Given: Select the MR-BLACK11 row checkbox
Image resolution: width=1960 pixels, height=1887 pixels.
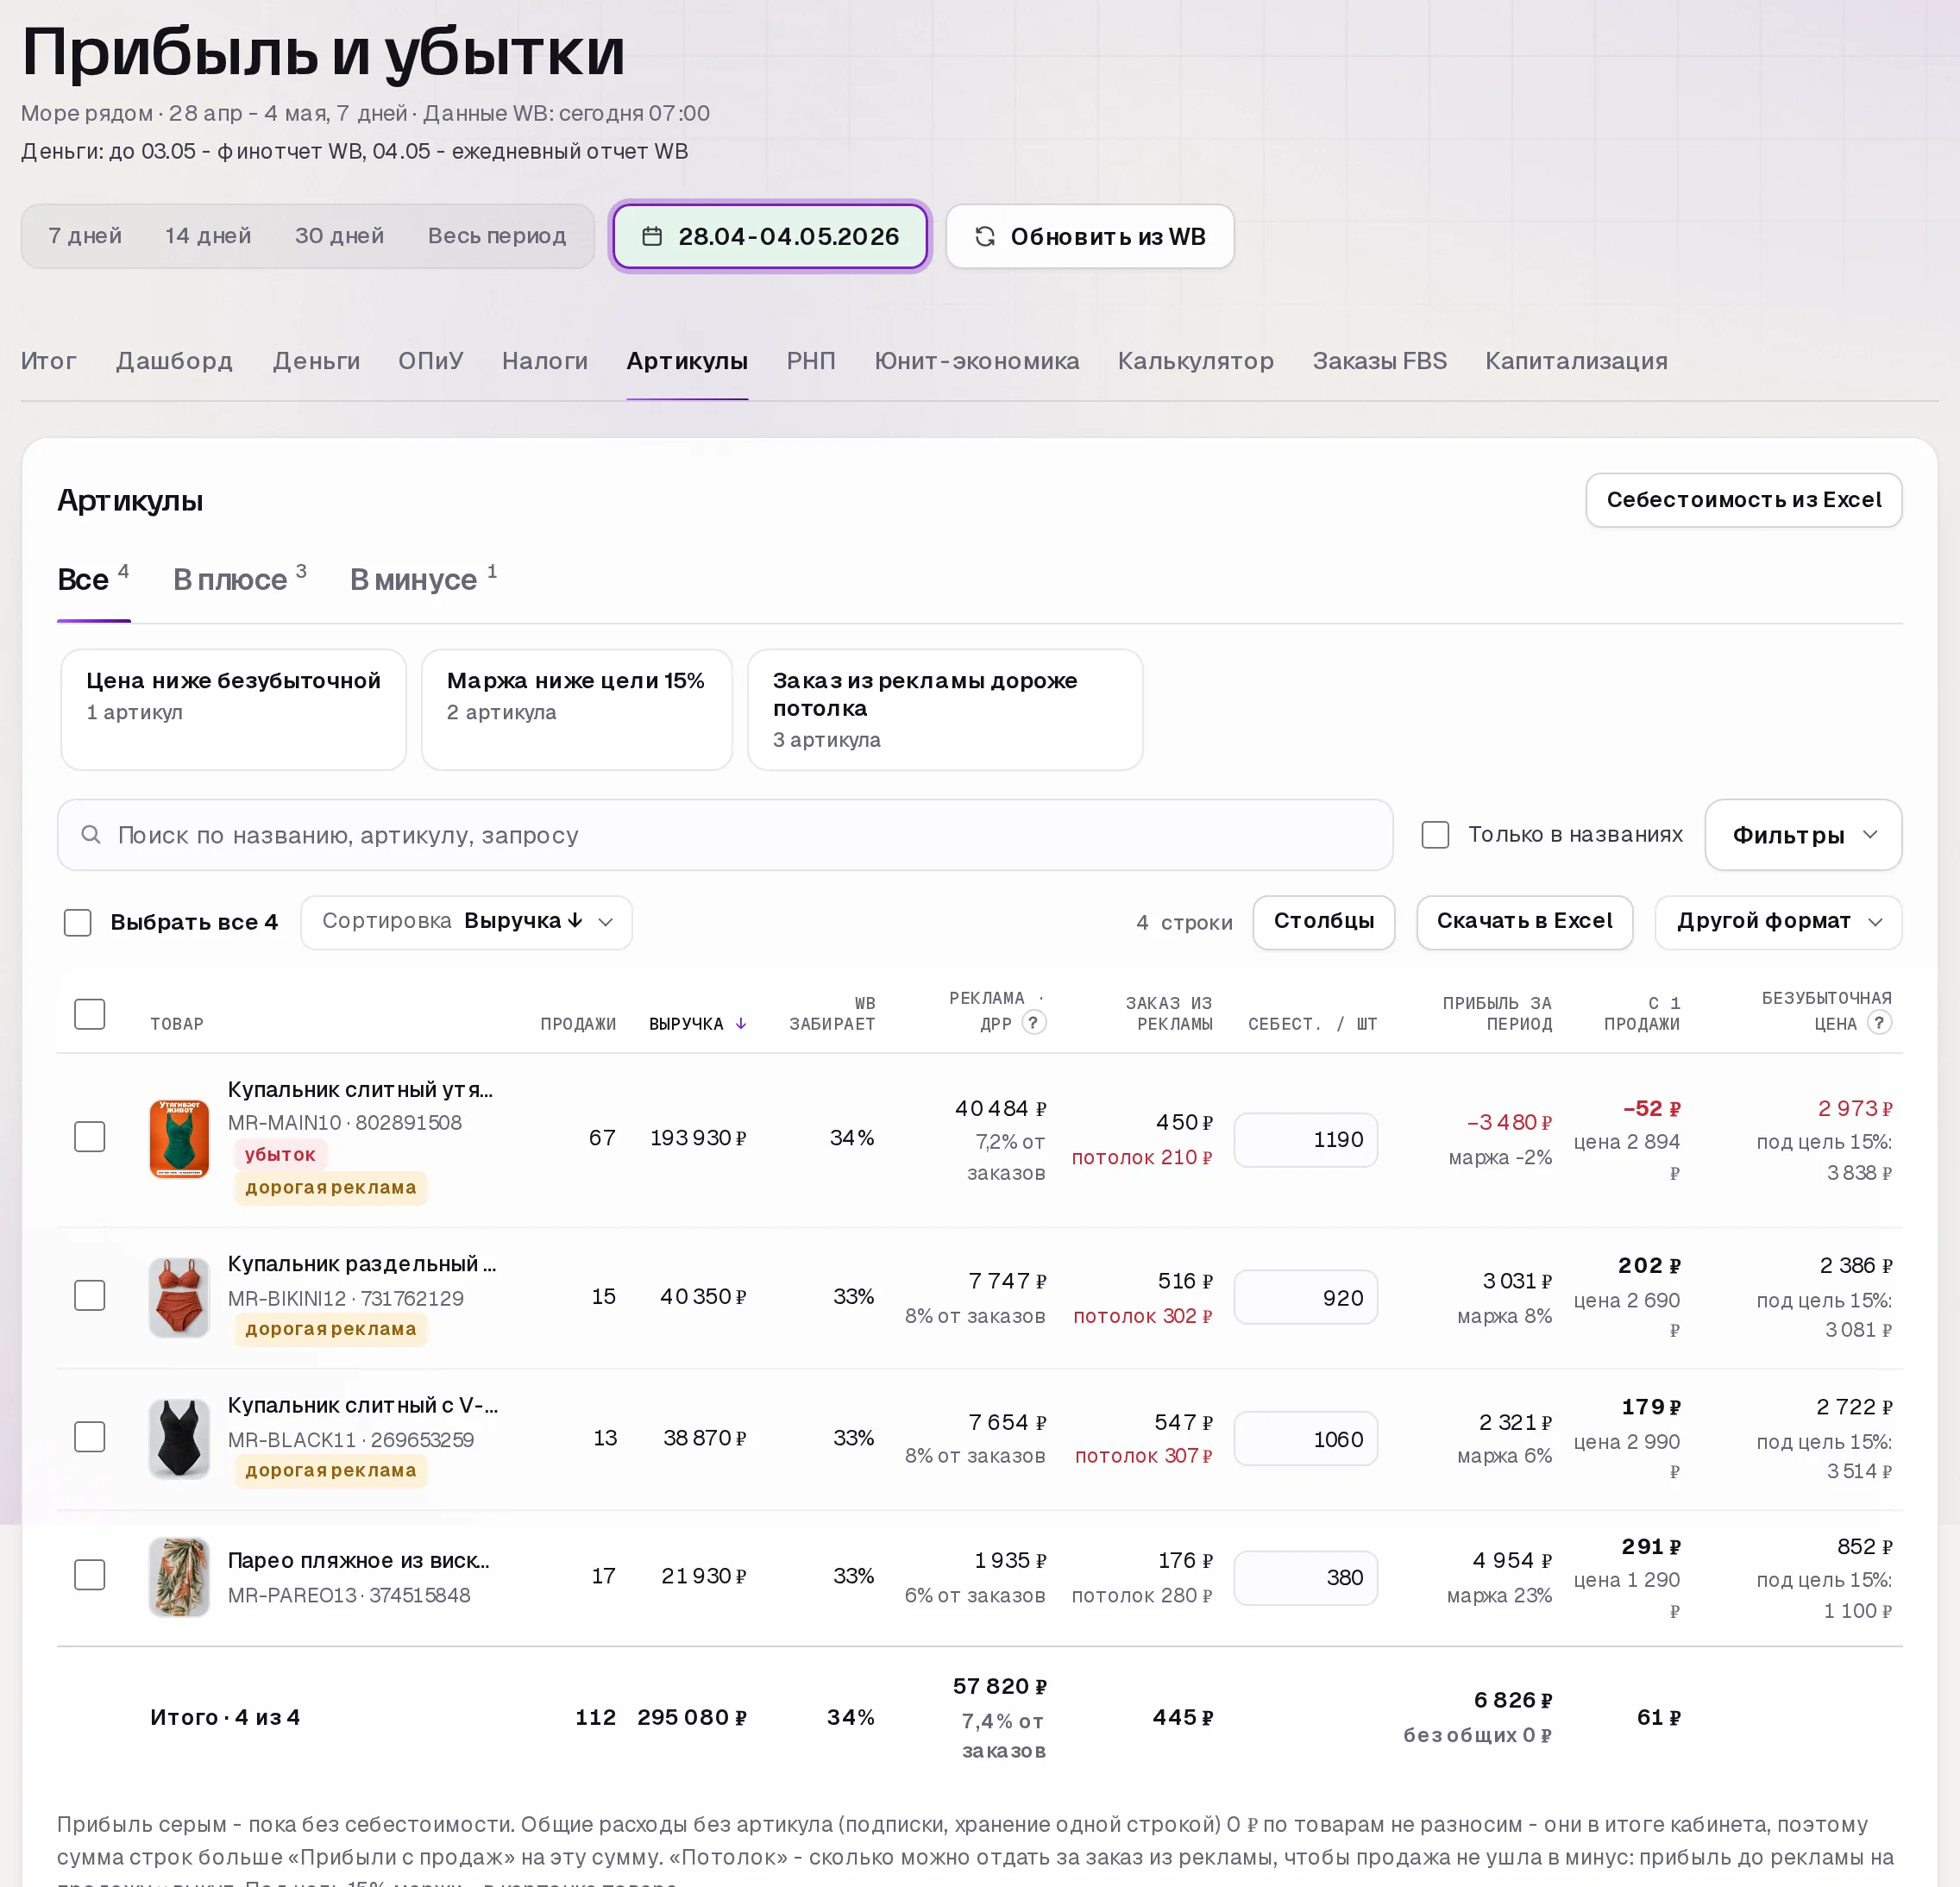Looking at the screenshot, I should (90, 1436).
